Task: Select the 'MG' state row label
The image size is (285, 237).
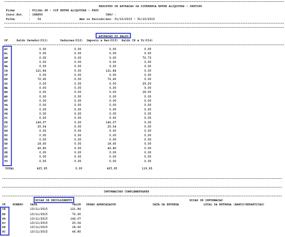Action: click(6, 92)
